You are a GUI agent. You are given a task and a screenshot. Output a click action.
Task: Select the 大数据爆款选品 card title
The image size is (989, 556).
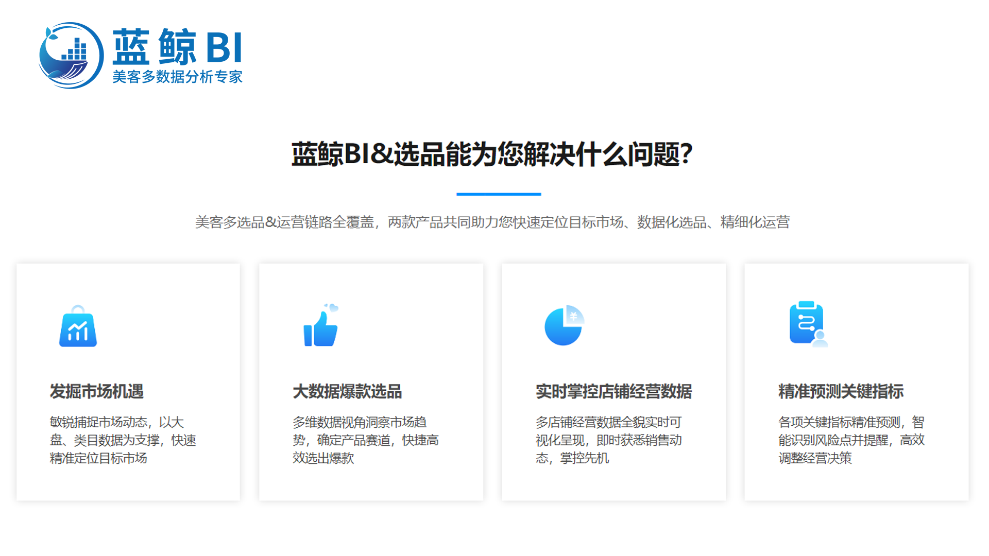tap(347, 391)
